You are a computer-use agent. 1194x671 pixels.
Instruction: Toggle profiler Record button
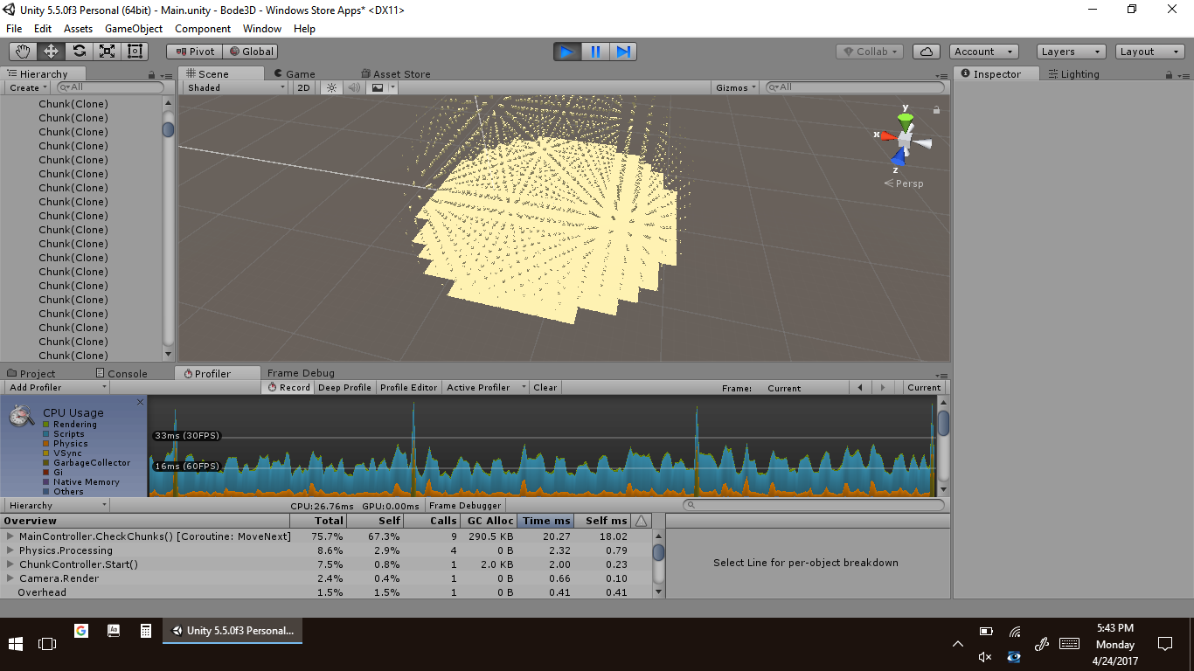(288, 387)
